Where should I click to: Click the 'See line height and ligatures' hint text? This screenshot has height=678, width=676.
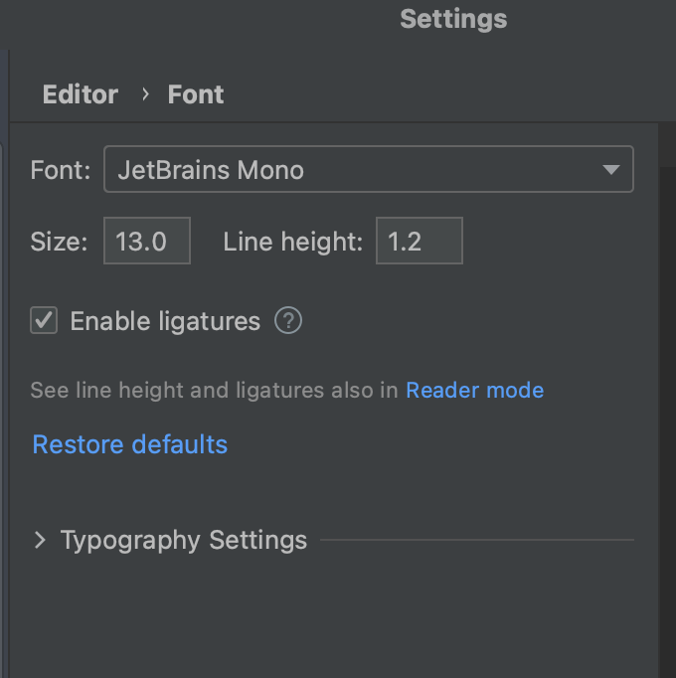point(214,390)
